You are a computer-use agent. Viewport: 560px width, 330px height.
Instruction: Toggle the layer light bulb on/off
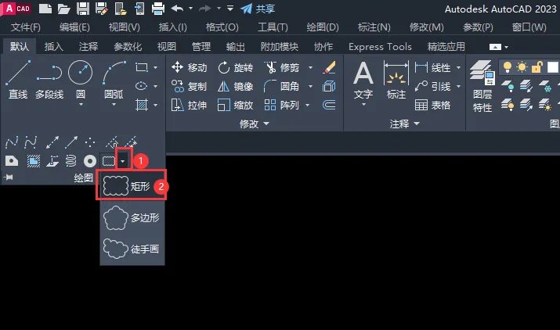pos(508,68)
